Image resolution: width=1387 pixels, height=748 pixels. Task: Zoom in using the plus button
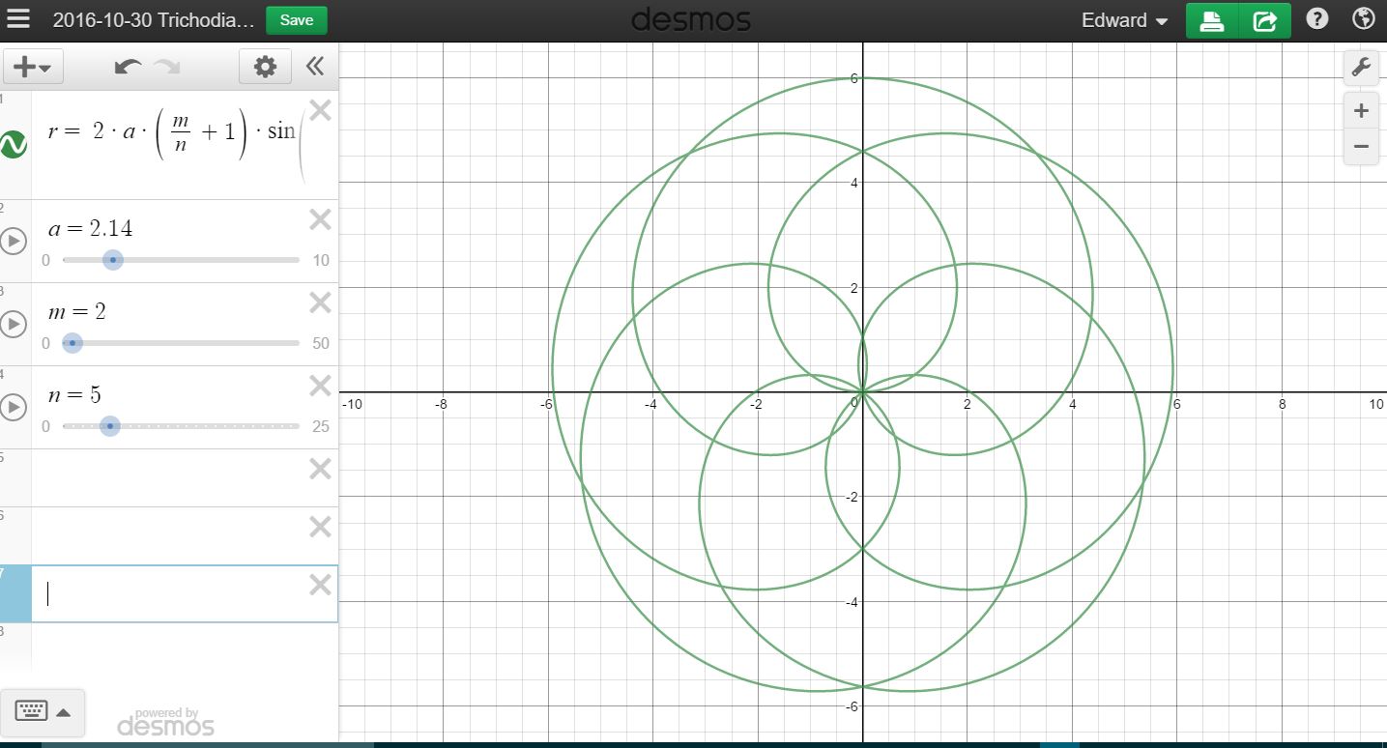point(1361,110)
